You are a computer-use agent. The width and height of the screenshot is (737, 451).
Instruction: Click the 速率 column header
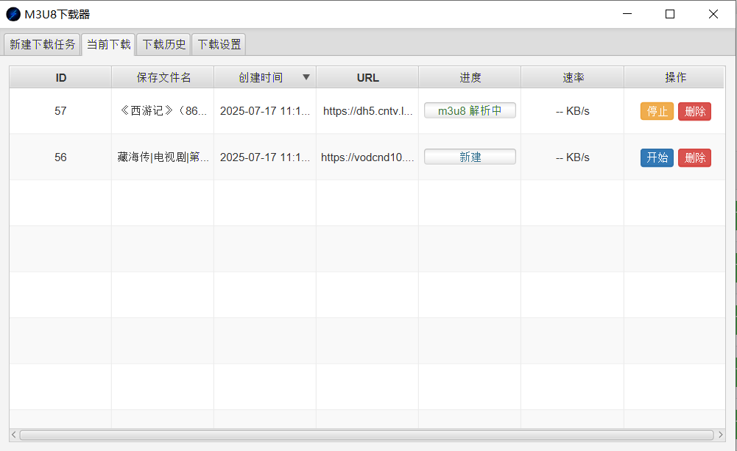click(572, 77)
